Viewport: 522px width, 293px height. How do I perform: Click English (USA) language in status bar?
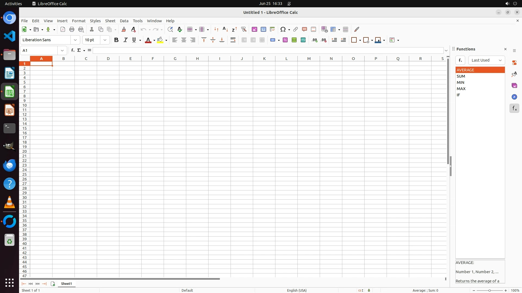[x=297, y=290]
